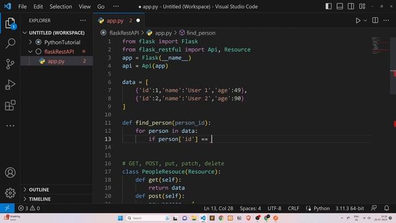Viewport: 396px width, 223px height.
Task: Click class name PeopleResouce on line 17
Action: (x=163, y=172)
